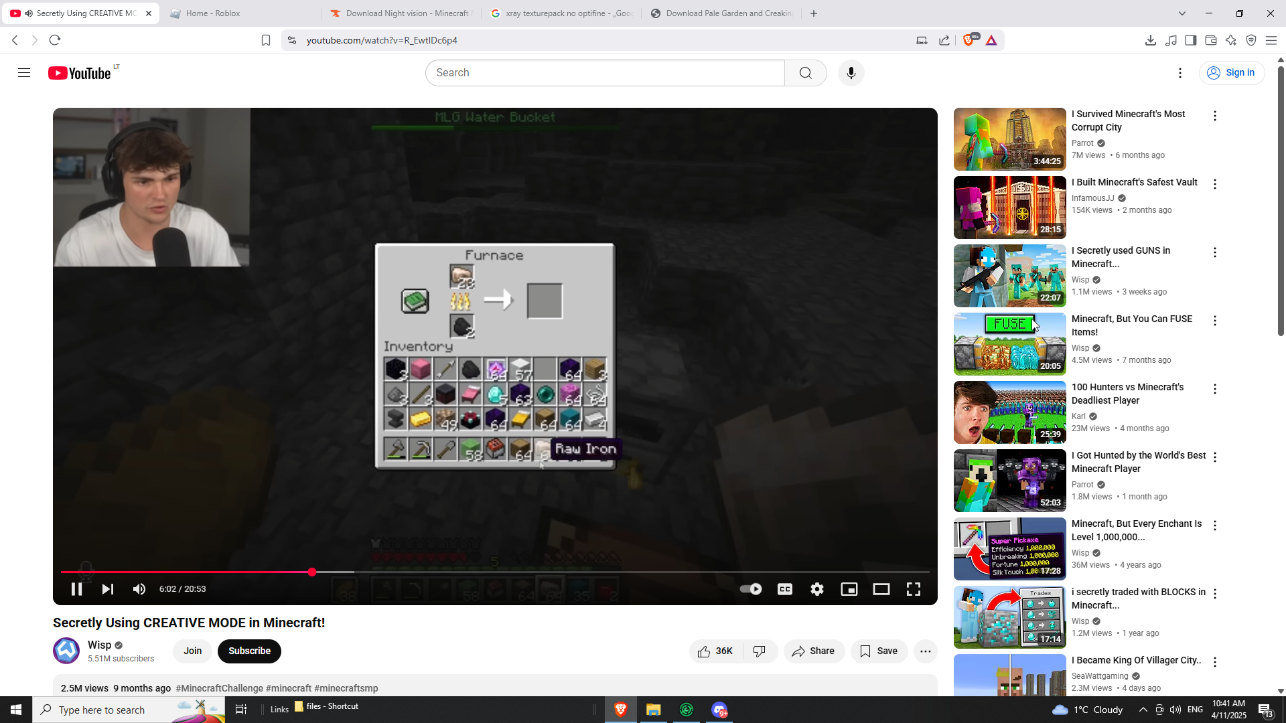
Task: Open video settings gear
Action: (816, 589)
